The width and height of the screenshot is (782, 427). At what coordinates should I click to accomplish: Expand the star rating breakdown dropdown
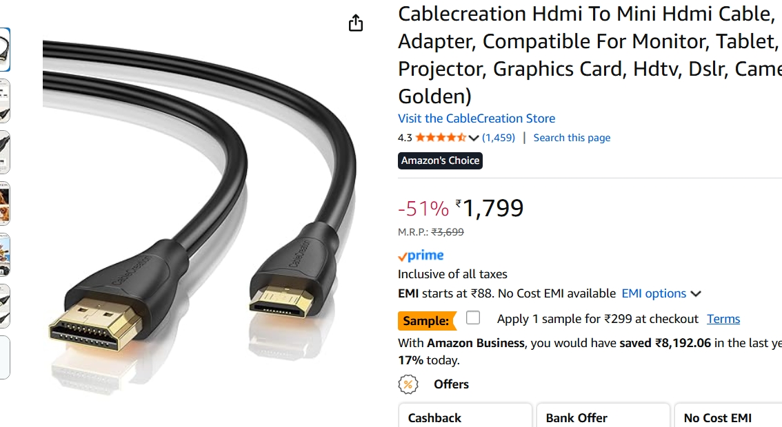click(x=474, y=137)
